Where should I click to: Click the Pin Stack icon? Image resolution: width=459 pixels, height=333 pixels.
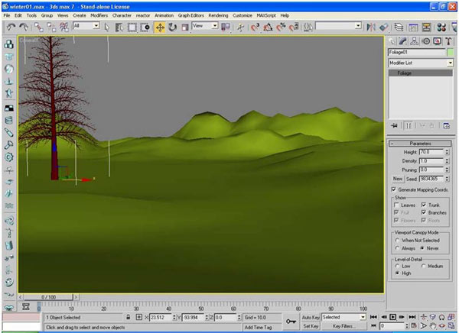394,126
